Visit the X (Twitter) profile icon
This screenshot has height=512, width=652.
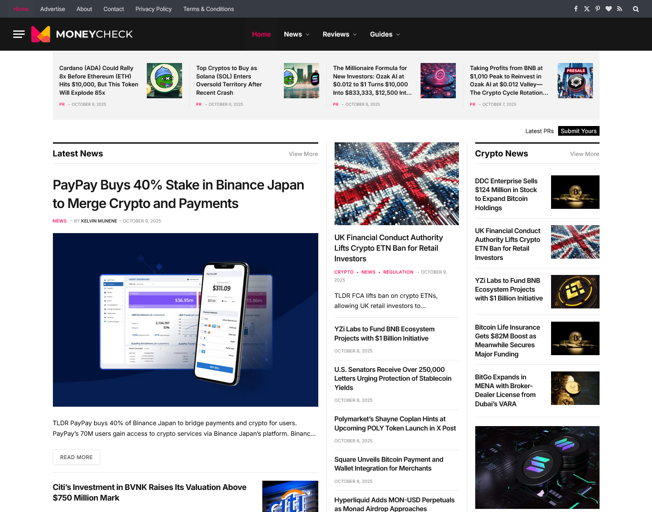click(587, 9)
